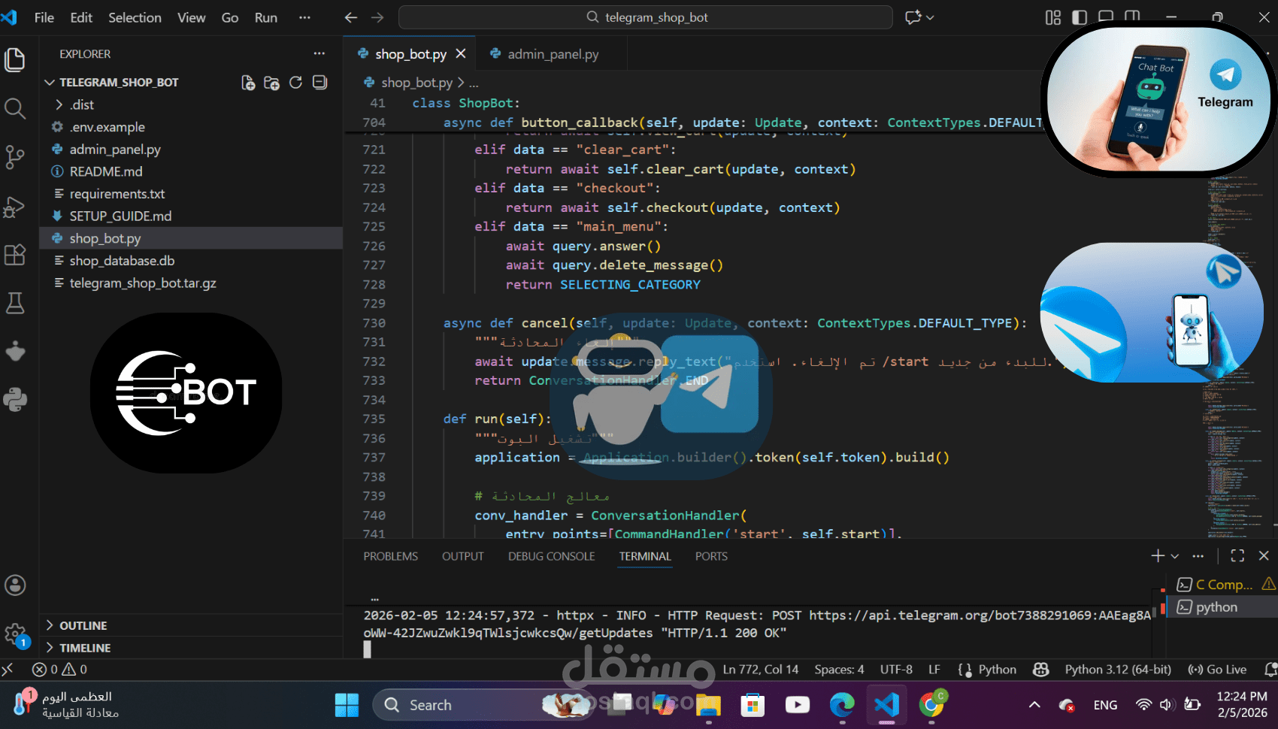Image resolution: width=1278 pixels, height=729 pixels.
Task: Open the Accounts menu icon
Action: coord(15,585)
